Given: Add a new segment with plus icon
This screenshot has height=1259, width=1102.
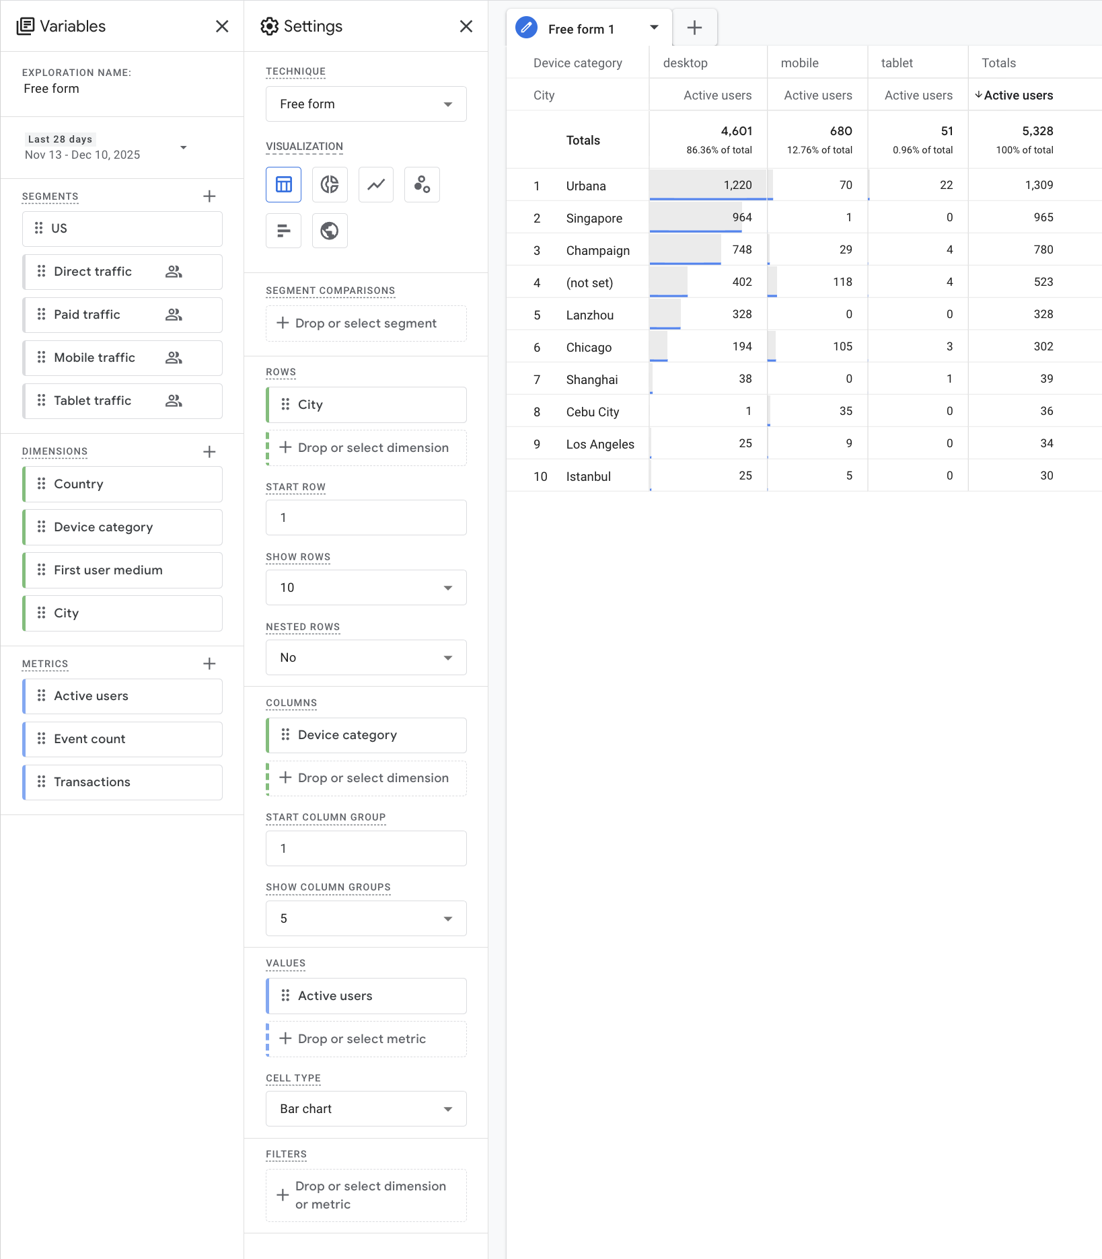Looking at the screenshot, I should [209, 196].
